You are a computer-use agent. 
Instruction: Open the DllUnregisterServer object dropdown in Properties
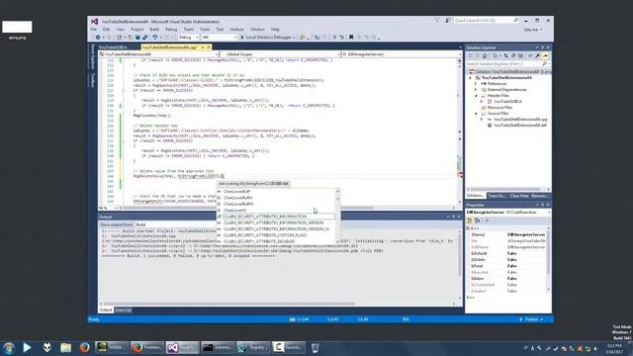pos(508,213)
